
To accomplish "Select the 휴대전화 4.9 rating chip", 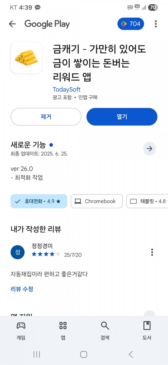I will [x=39, y=201].
